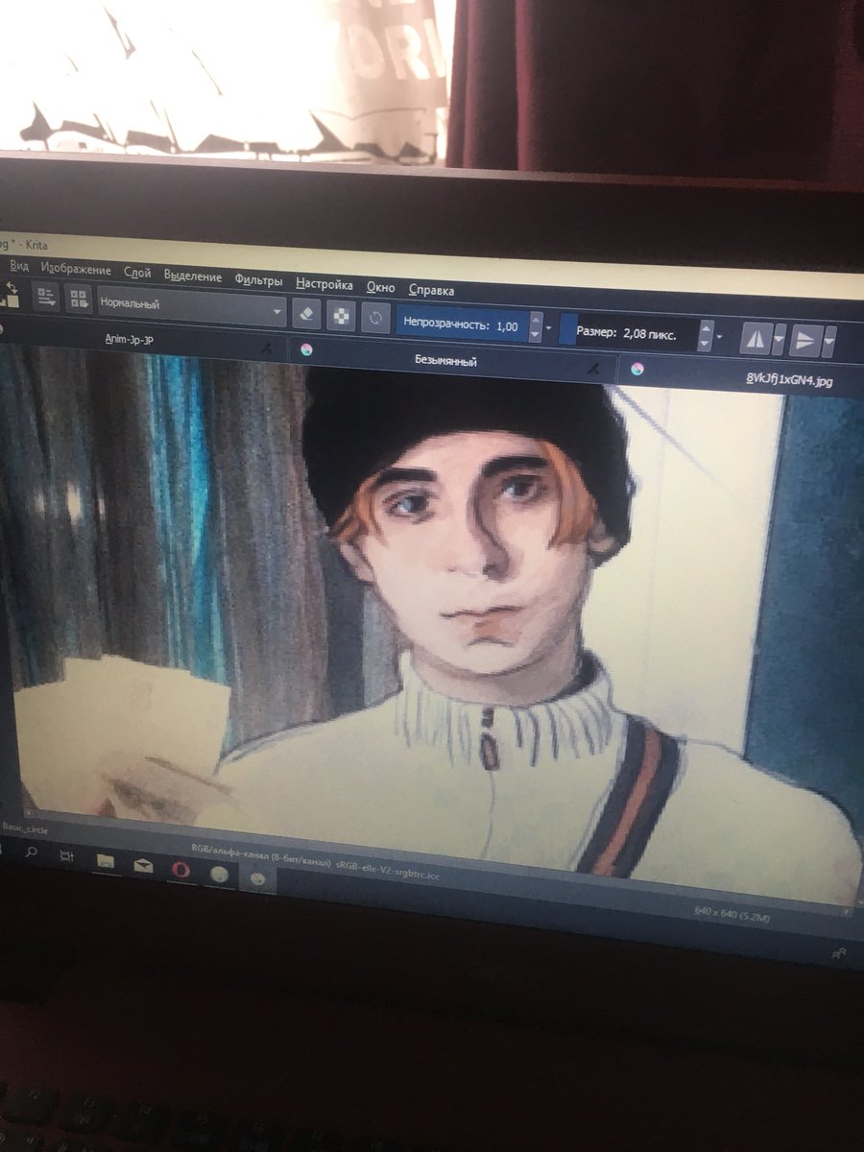Image resolution: width=864 pixels, height=1152 pixels.
Task: Open the Вид menu
Action: (x=18, y=267)
